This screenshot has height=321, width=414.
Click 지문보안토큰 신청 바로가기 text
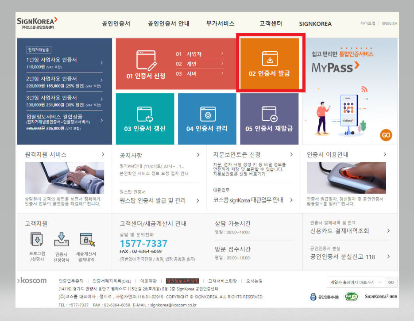[x=239, y=174]
